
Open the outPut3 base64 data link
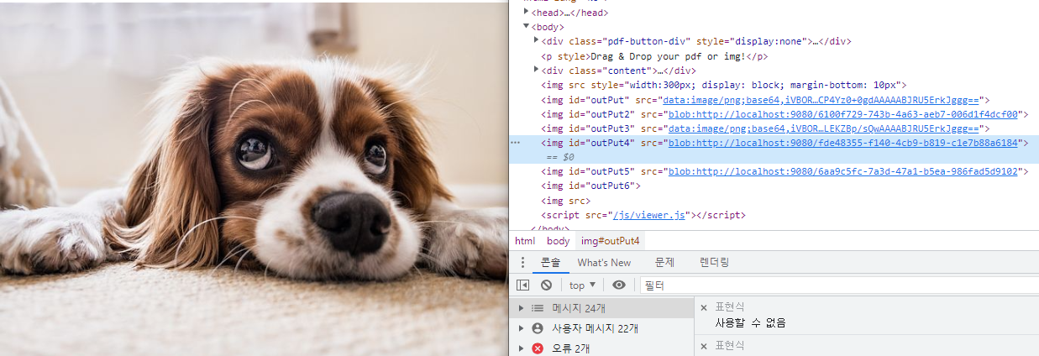[823, 128]
